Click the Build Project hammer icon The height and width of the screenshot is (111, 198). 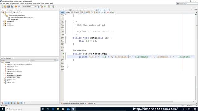[x=38, y=6]
